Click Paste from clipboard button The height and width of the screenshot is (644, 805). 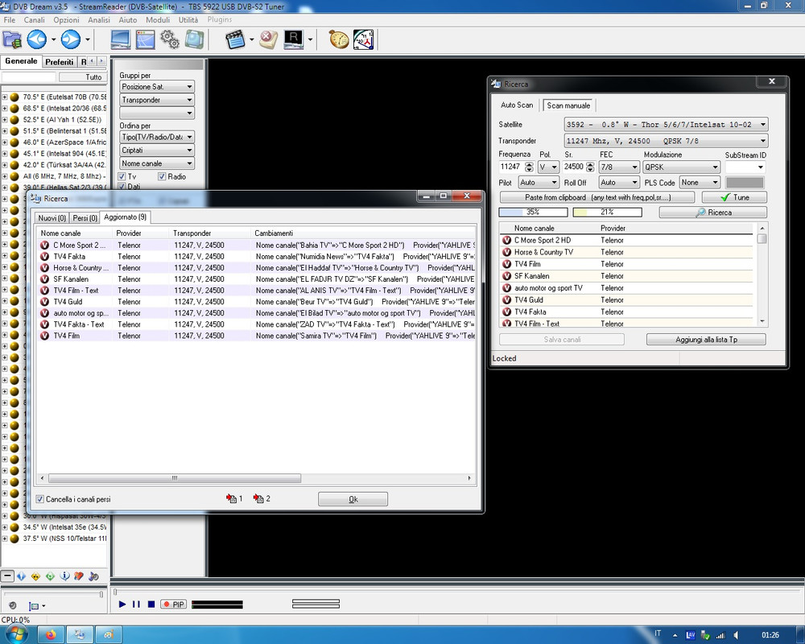pyautogui.click(x=597, y=197)
